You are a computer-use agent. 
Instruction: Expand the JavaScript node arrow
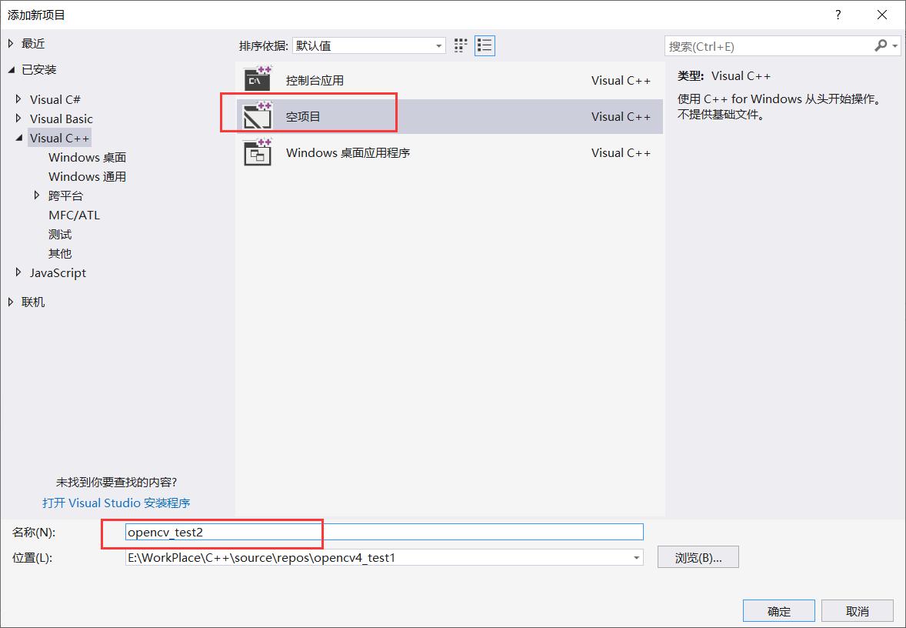pyautogui.click(x=19, y=272)
